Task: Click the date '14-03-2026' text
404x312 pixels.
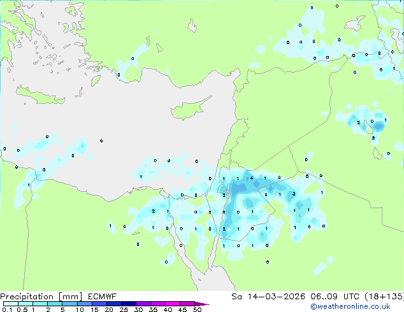Action: tap(276, 297)
